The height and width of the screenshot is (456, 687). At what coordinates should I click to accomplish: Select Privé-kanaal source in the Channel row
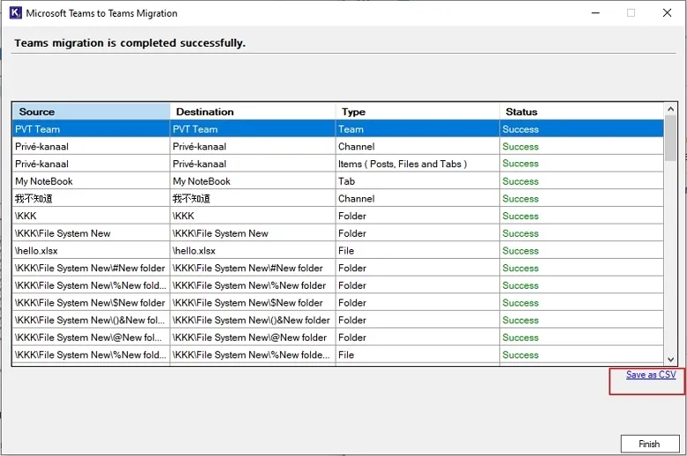point(91,146)
